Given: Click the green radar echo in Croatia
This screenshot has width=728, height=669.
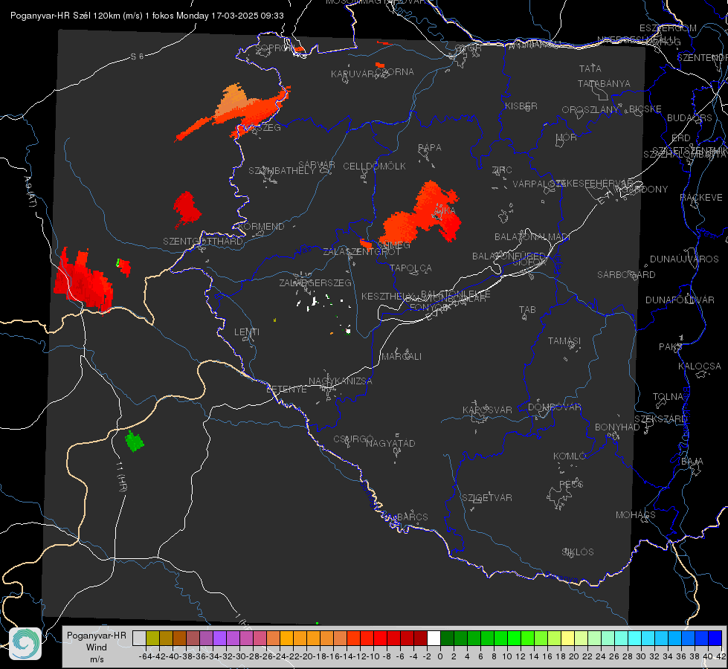Looking at the screenshot, I should point(134,441).
